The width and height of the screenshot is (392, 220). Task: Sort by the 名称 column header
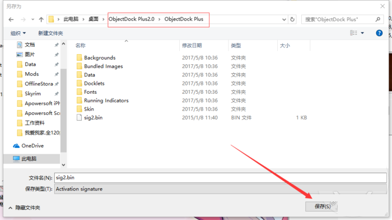tap(81, 45)
